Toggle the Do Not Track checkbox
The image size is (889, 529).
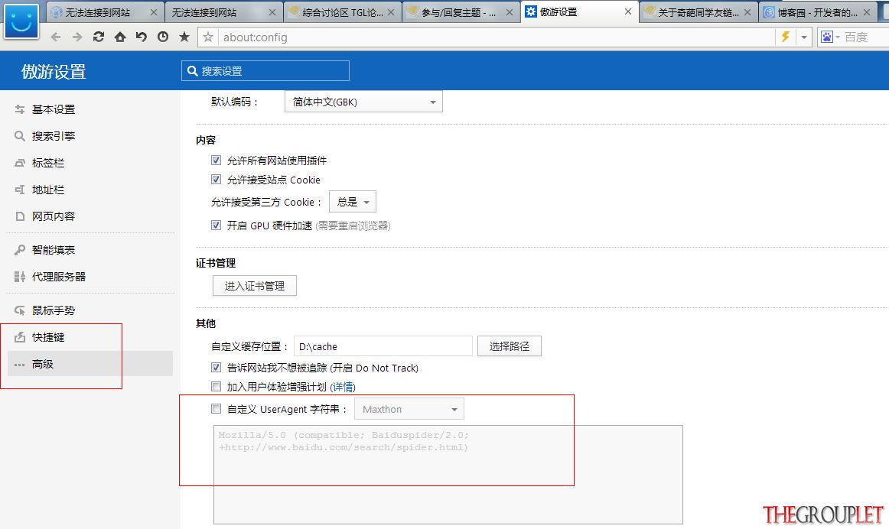(216, 367)
